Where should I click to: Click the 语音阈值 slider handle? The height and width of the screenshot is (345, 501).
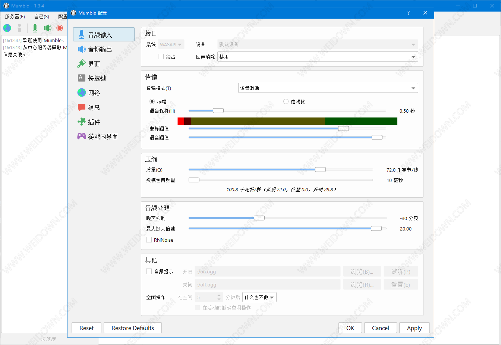click(x=377, y=137)
